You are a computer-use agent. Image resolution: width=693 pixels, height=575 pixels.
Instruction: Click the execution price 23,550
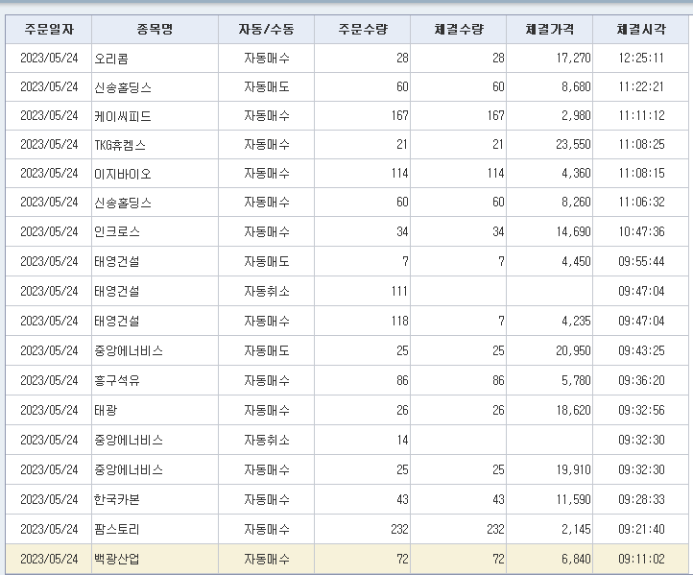pyautogui.click(x=573, y=145)
